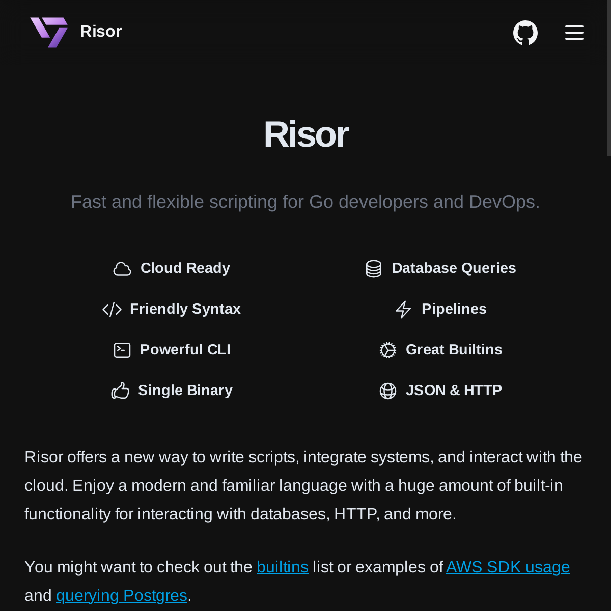Screen dimensions: 611x611
Task: Click the Single Binary thumbs-up icon
Action: click(x=120, y=391)
